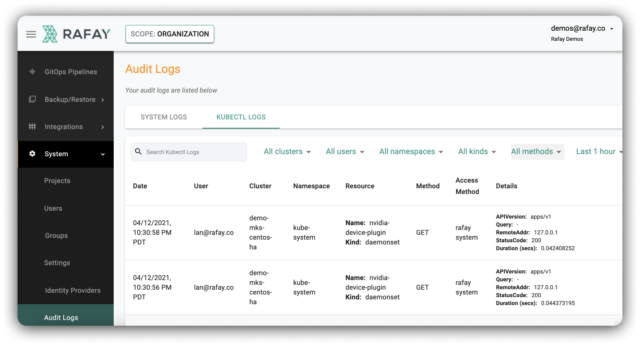640x345 pixels.
Task: Click the Backup/Restore stacked-pages icon
Action: pyautogui.click(x=32, y=99)
